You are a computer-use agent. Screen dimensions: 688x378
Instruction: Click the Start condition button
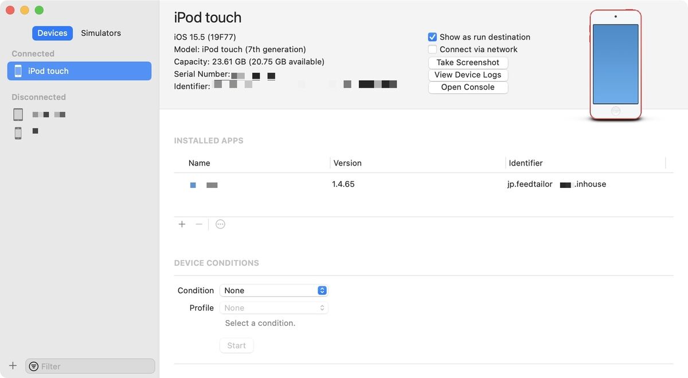point(236,346)
